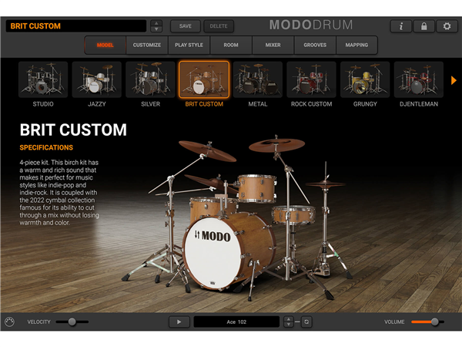
Task: Click the groove selector up/down stepper
Action: (289, 322)
